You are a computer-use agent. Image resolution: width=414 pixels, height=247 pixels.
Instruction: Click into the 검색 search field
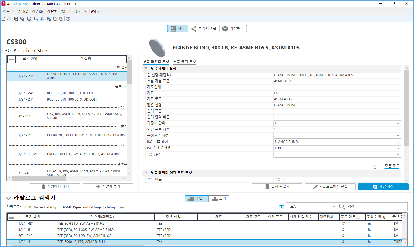(x=376, y=206)
